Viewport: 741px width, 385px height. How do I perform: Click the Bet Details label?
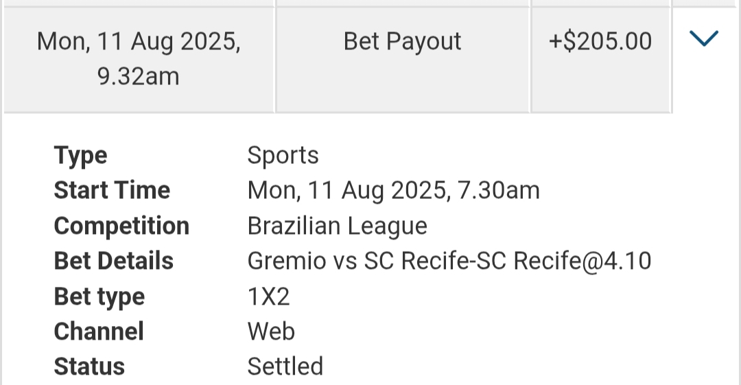tap(114, 261)
